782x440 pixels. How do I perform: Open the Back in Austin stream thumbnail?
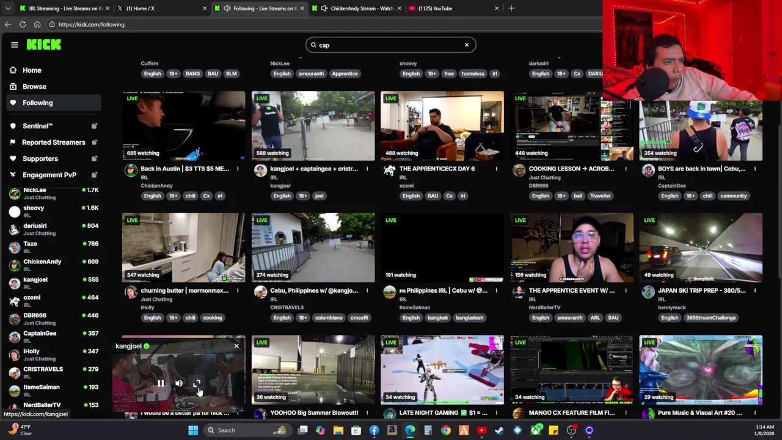coord(183,126)
